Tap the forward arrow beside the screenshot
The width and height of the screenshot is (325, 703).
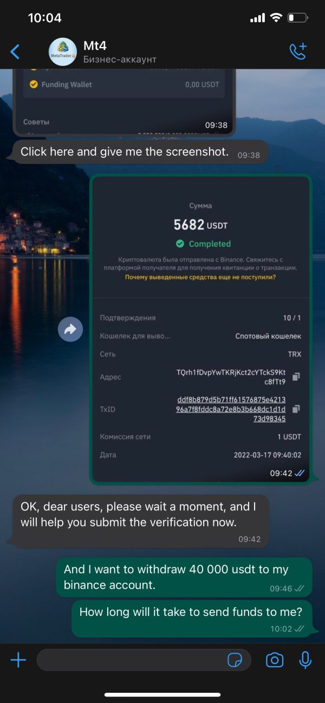pos(70,328)
